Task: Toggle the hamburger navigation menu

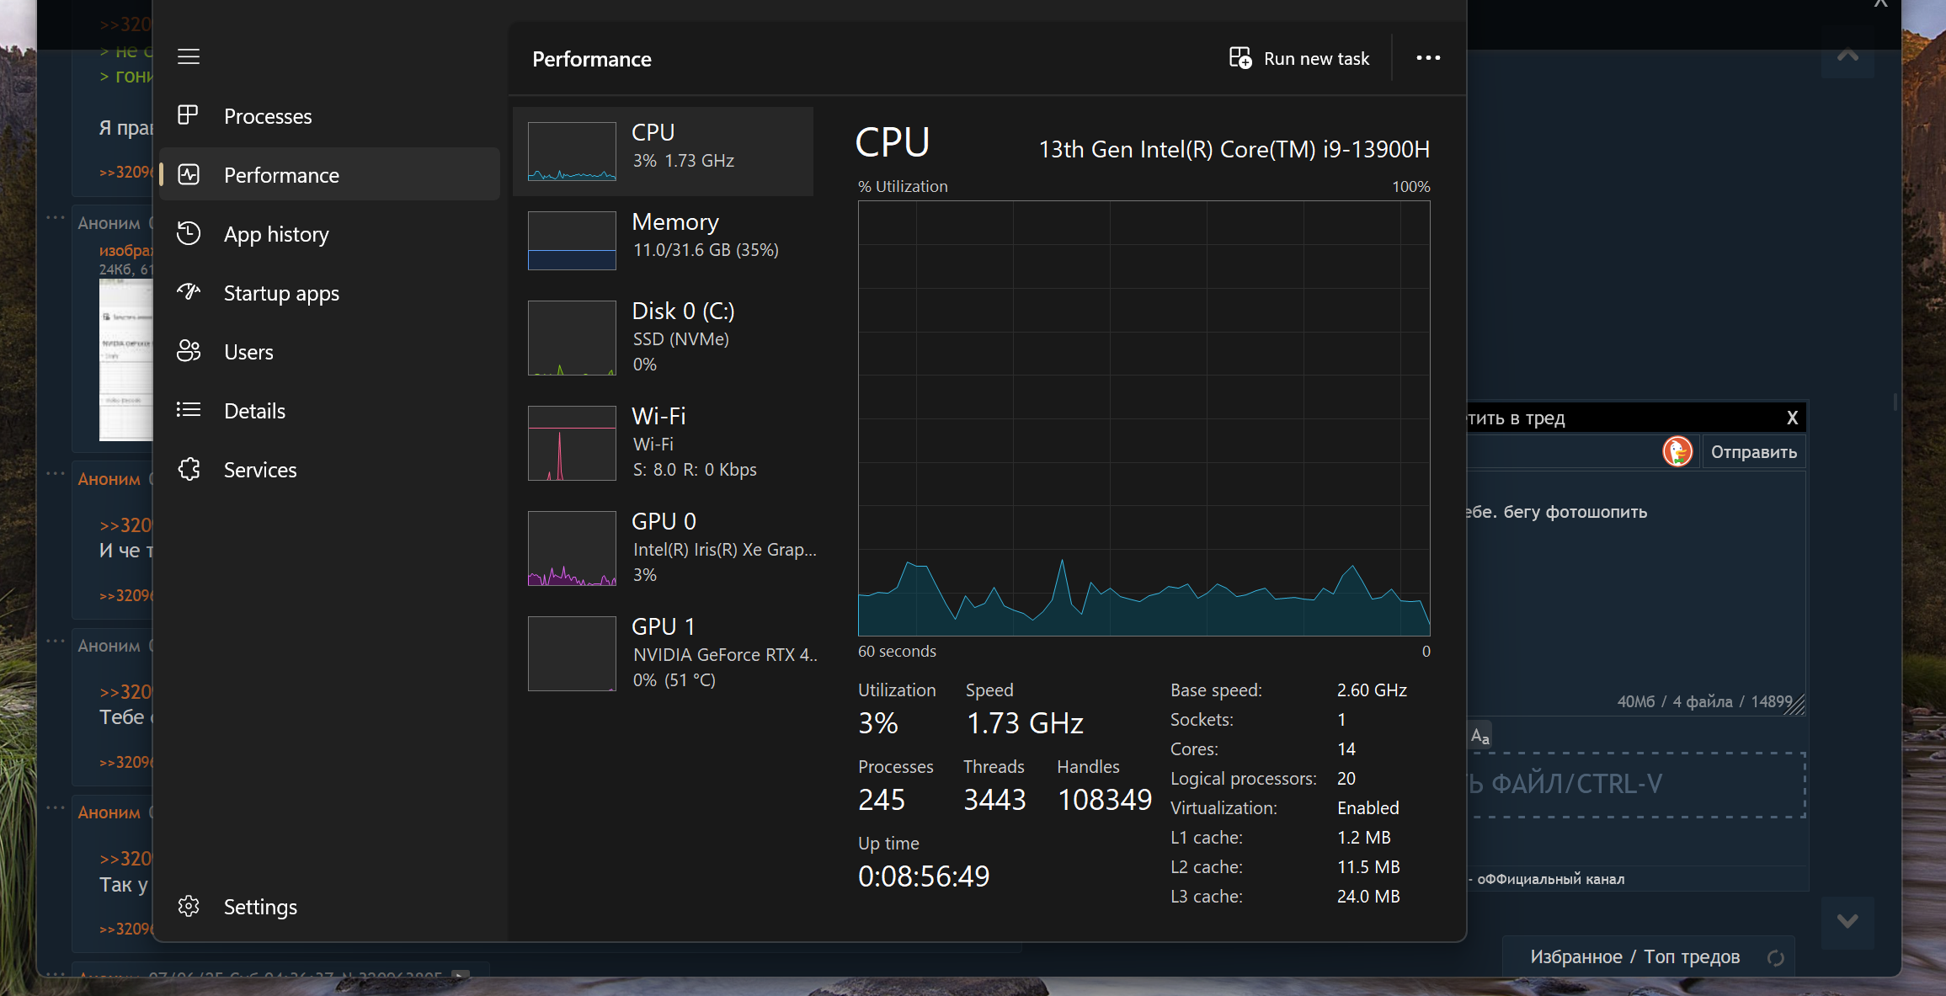Action: coord(189,56)
